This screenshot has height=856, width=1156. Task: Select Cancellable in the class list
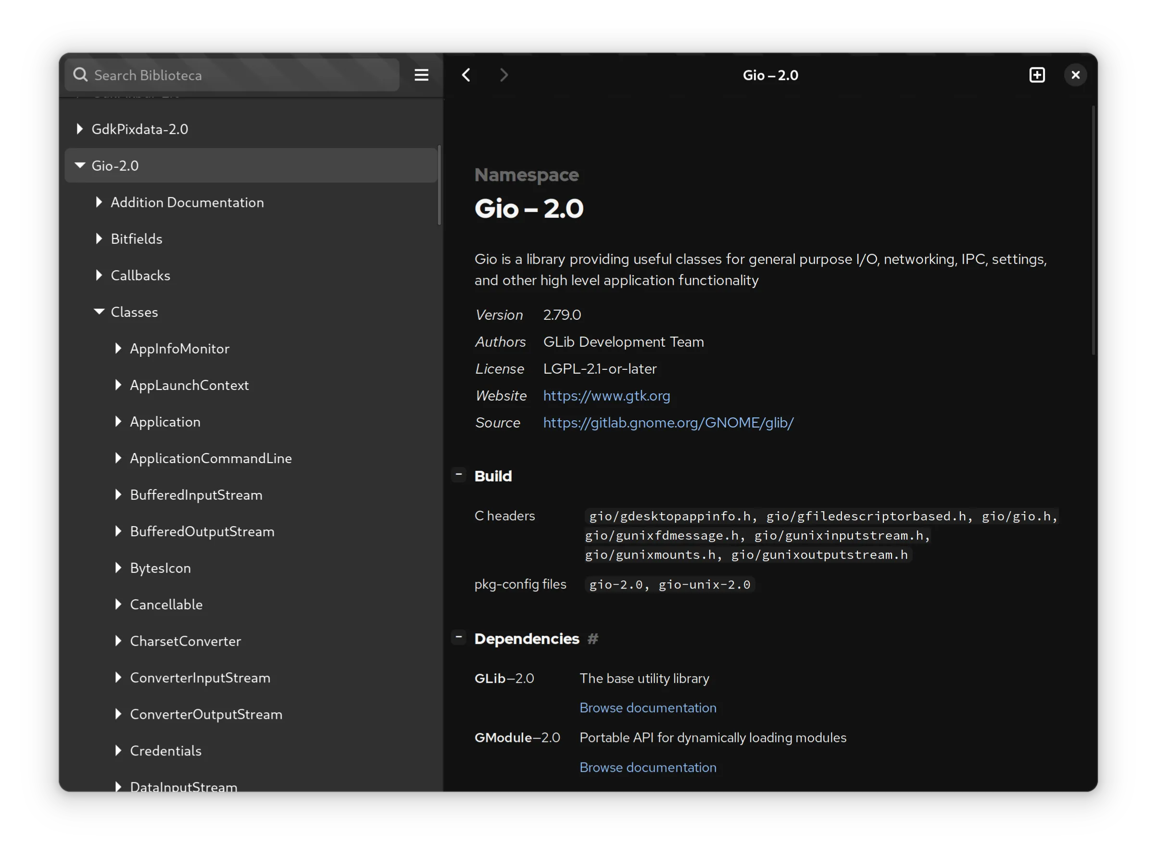point(166,604)
